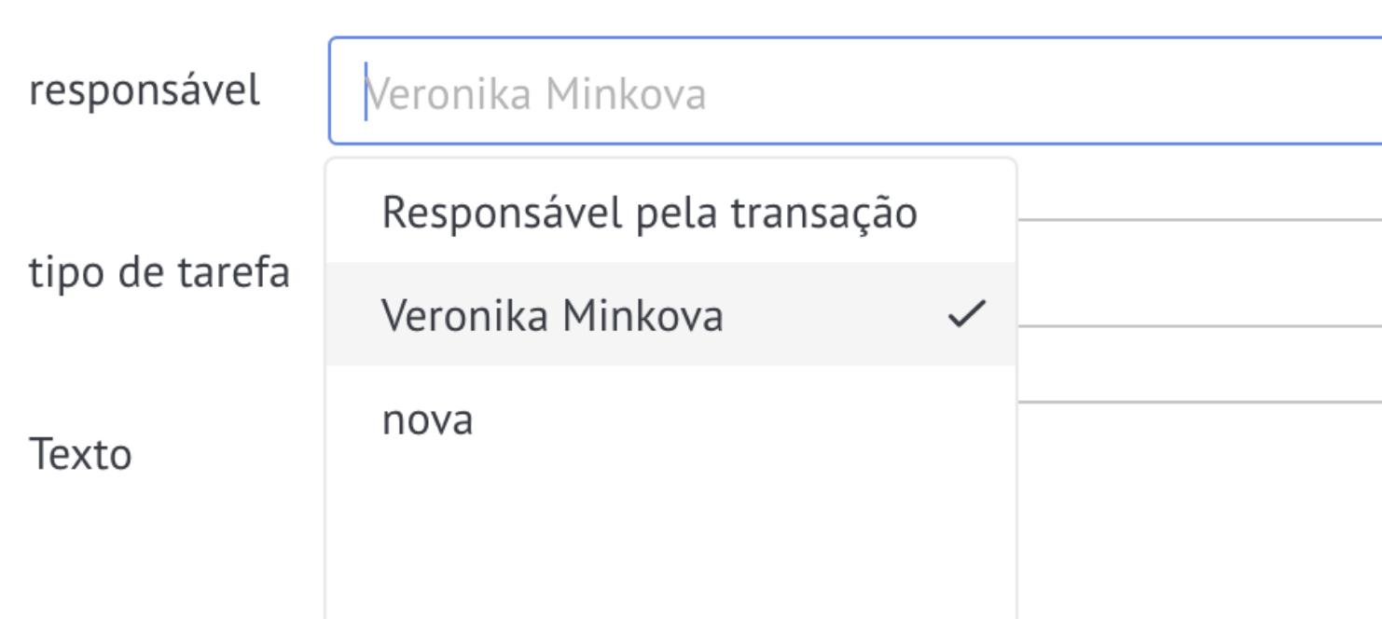Viewport: 1382px width, 619px height.
Task: Click the checkmark beside Veronika Minkova
Action: tap(966, 315)
